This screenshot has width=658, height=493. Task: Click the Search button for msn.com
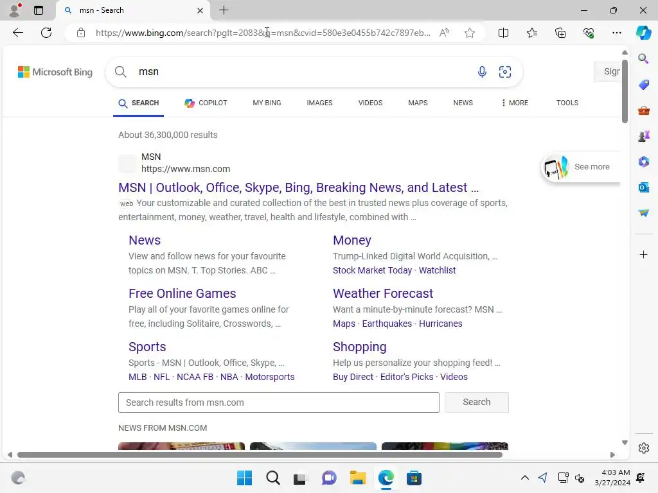tap(476, 402)
